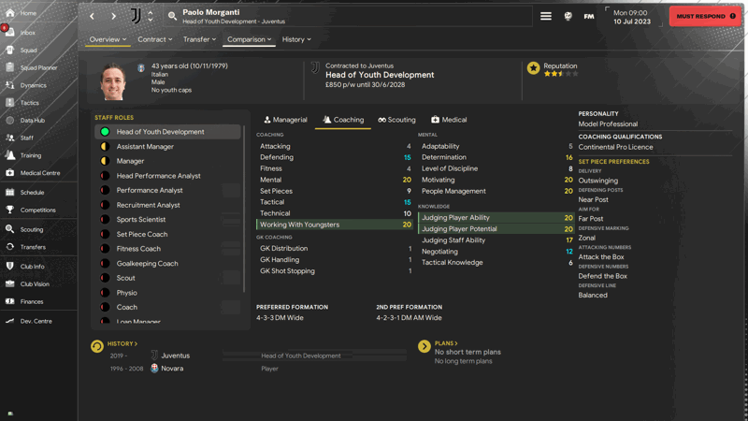Click the Judging Player Ability attribute
748x421 pixels.
[x=496, y=218]
